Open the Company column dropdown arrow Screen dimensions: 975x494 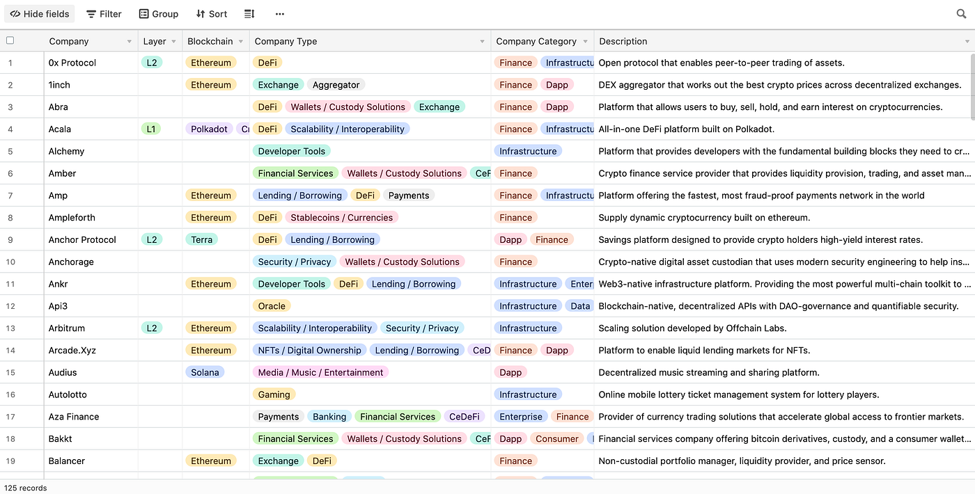tap(129, 42)
